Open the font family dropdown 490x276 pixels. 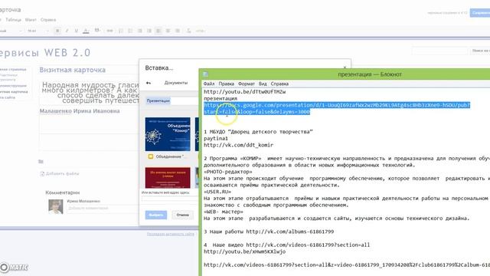[x=11, y=31]
